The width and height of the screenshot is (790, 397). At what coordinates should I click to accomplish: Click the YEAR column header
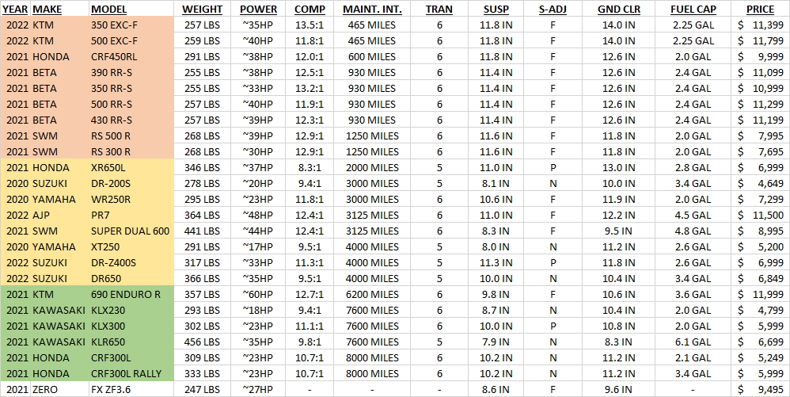pos(17,10)
